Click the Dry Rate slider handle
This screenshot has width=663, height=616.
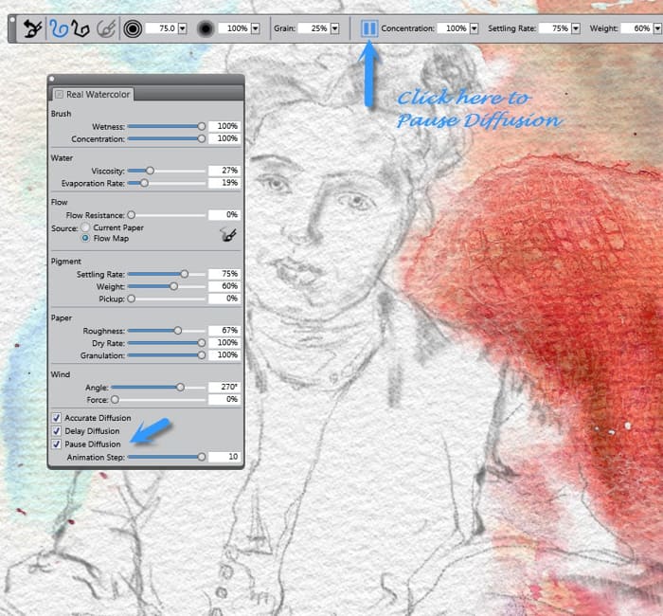(x=202, y=343)
